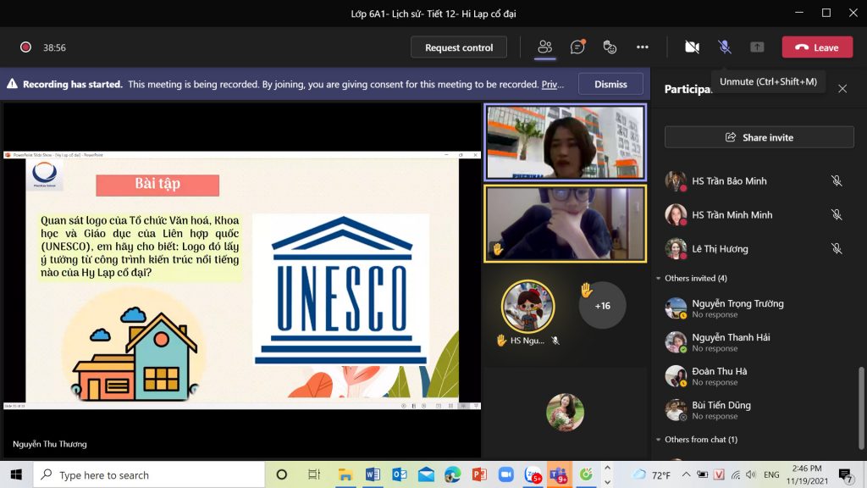Click avatar of Lê Thị Hương
Image resolution: width=867 pixels, height=488 pixels.
click(676, 249)
